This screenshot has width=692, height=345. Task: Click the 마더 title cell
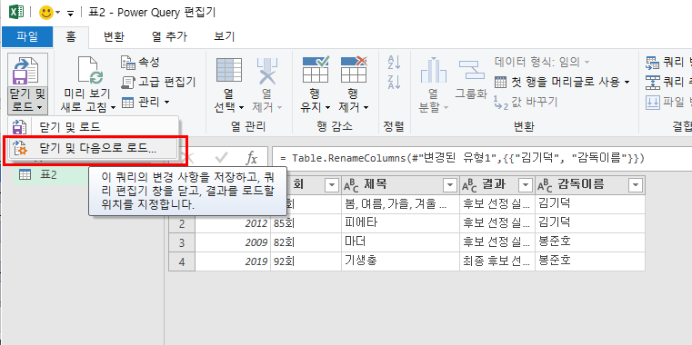pyautogui.click(x=400, y=242)
